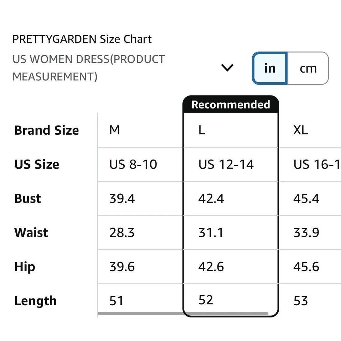Click the Brand Size row label
This screenshot has height=341, width=341.
(46, 130)
